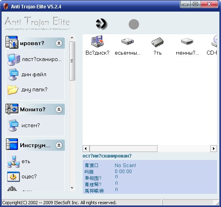Click drive list scroll right arrow
221x207 pixels.
click(x=214, y=148)
